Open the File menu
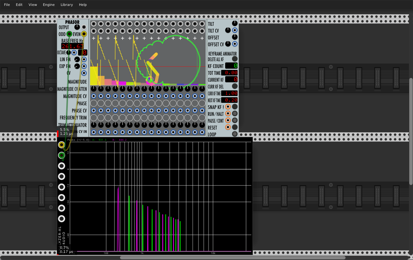Screen dimensions: 413x260 pos(7,5)
